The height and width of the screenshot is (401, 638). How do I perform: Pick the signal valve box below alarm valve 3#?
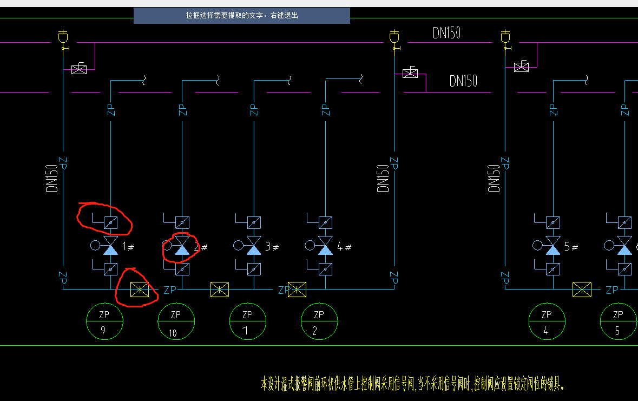click(x=254, y=269)
